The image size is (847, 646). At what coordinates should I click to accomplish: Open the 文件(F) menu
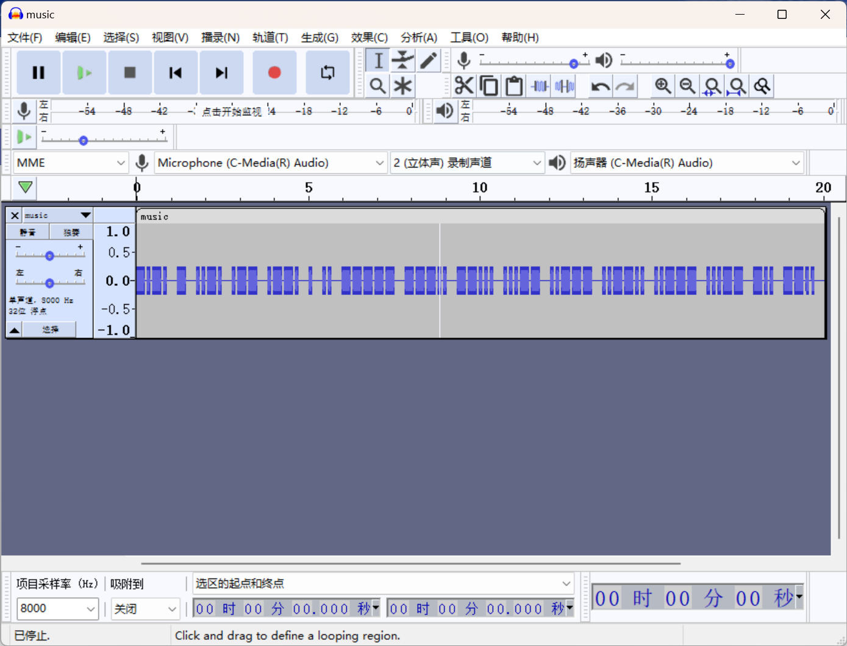(24, 38)
